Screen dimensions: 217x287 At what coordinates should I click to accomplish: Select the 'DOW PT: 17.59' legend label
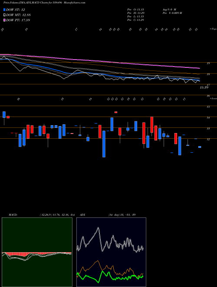coord(18,20)
